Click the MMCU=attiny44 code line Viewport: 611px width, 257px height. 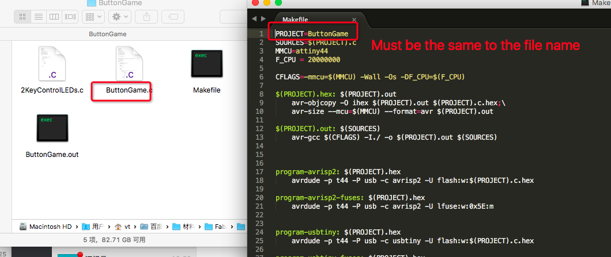coord(301,51)
